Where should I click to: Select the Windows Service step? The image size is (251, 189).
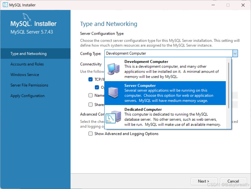(25, 74)
